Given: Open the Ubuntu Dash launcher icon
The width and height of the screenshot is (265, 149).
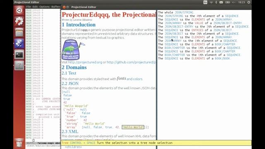Looking at the screenshot, I should point(19,10).
